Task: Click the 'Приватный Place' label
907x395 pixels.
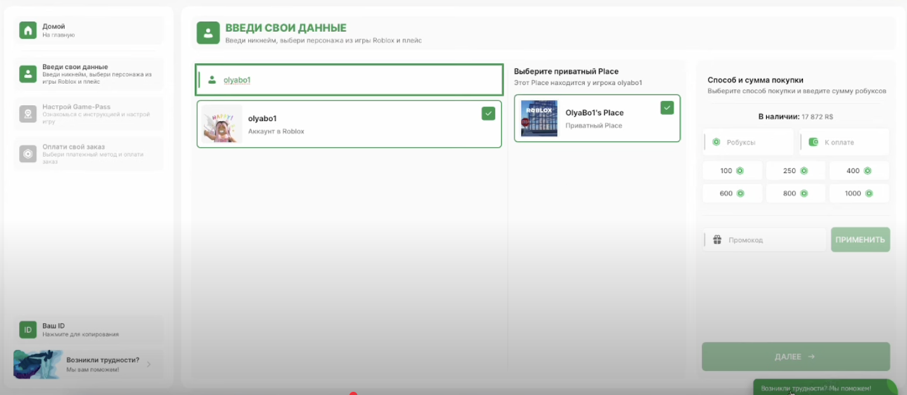Action: 594,126
